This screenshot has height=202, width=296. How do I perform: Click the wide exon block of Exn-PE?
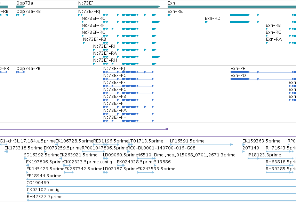[240, 72]
